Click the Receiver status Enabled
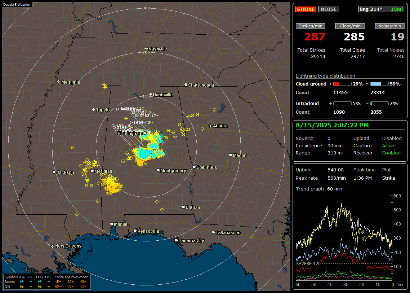This screenshot has width=410, height=293. pyautogui.click(x=391, y=153)
